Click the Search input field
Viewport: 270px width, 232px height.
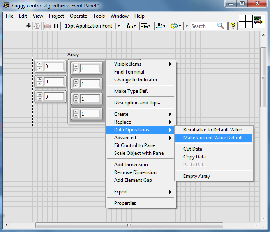pyautogui.click(x=203, y=26)
